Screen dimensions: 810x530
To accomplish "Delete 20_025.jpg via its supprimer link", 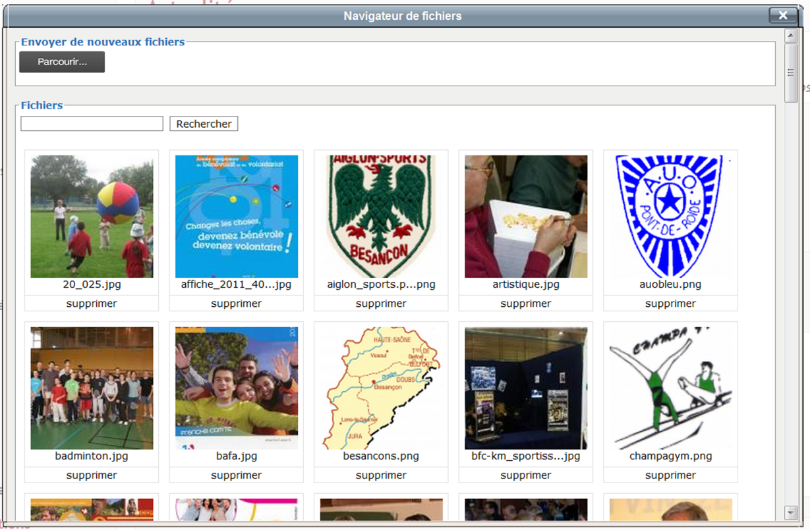I will click(x=92, y=304).
